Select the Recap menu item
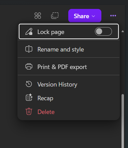128x148 pixels. (x=69, y=98)
